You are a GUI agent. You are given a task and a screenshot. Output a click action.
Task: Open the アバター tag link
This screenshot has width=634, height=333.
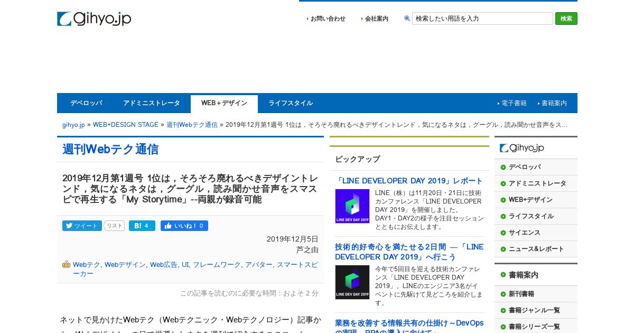point(258,264)
